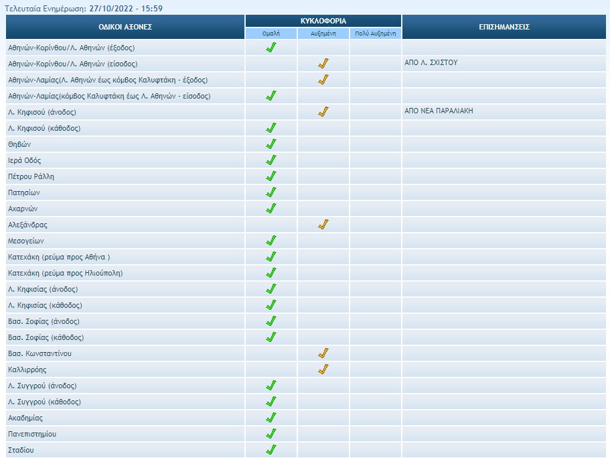
Task: Click the green checkmark in Ιερά Οδός row
Action: [x=271, y=160]
